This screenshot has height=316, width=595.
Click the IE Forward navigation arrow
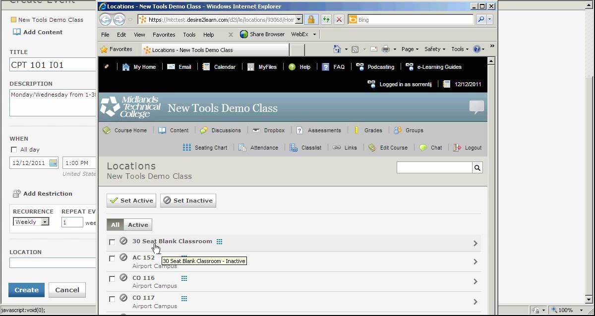pyautogui.click(x=119, y=19)
